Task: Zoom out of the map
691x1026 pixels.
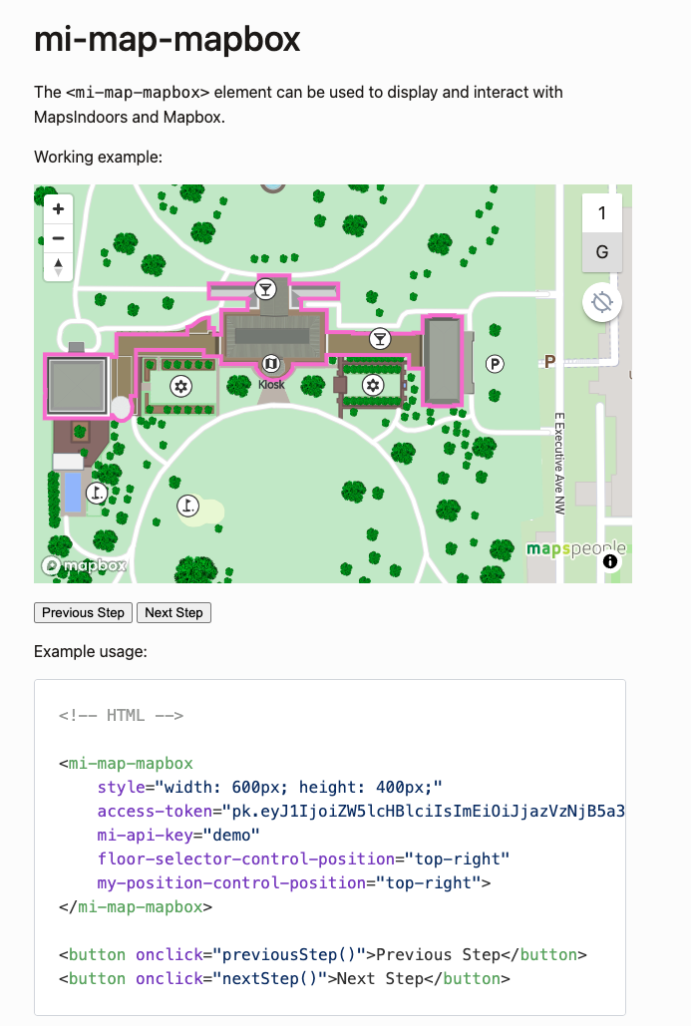Action: (58, 238)
